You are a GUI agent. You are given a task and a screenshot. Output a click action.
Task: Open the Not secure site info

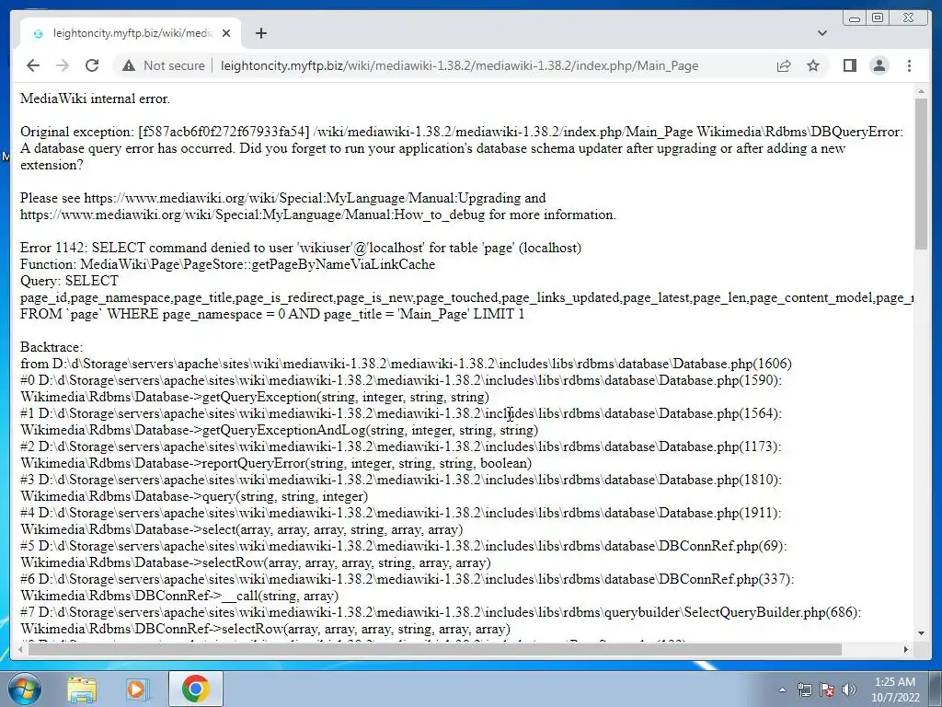coord(164,65)
